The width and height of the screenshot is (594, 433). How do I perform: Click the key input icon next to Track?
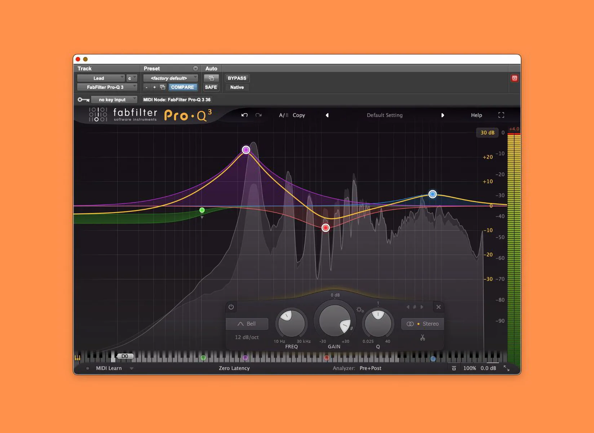point(83,99)
